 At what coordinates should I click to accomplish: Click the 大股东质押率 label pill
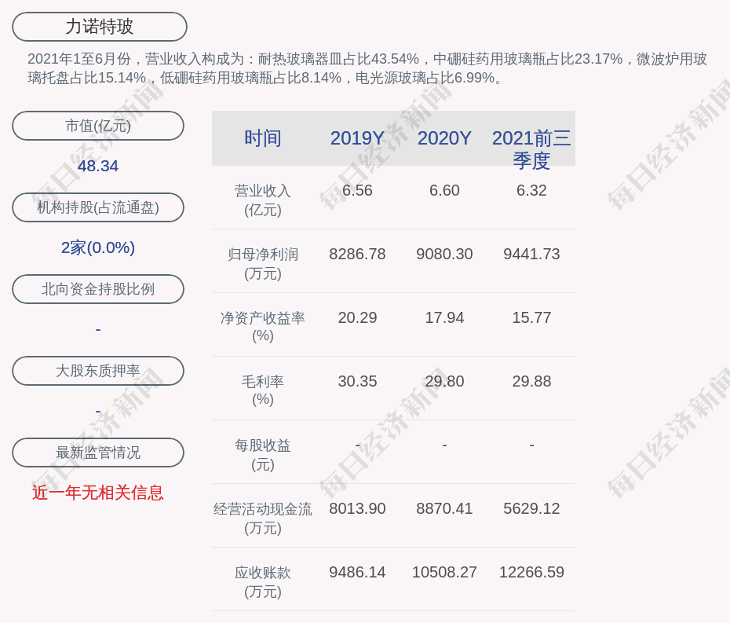pyautogui.click(x=98, y=371)
